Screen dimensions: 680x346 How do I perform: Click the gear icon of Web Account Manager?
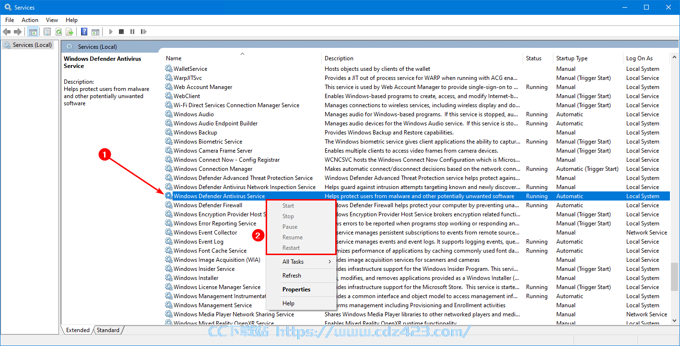point(169,87)
